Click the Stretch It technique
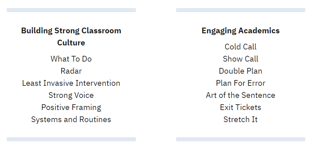312x146 pixels. click(241, 119)
